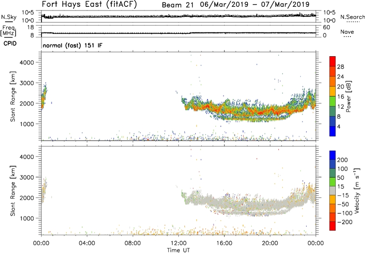365x253 pixels.
Task: Select the "normal (fast) 151 IF" mode text
Action: coord(73,45)
